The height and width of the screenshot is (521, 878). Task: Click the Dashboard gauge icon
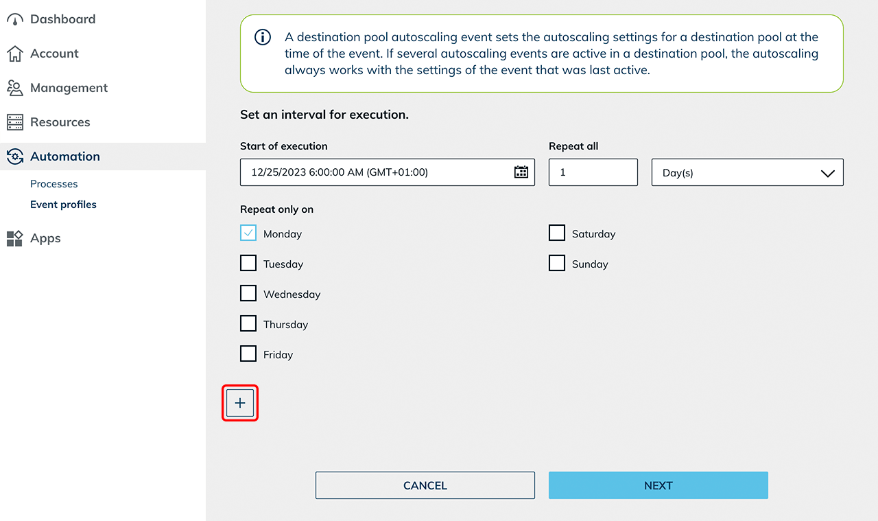[x=15, y=20]
